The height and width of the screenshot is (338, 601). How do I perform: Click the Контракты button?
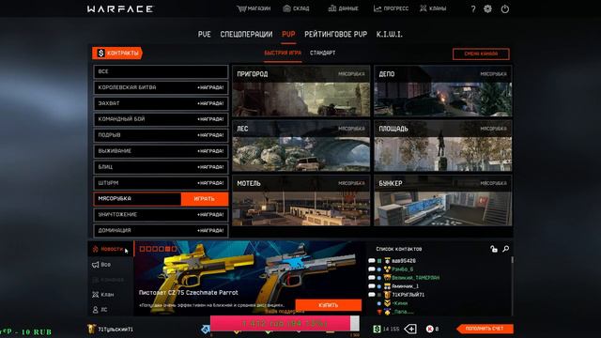117,53
